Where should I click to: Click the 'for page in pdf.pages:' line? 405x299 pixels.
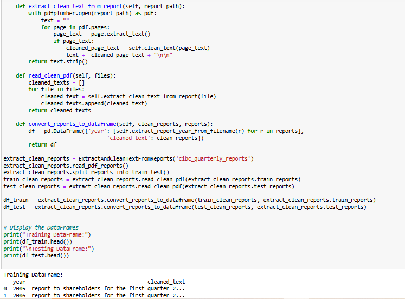click(x=75, y=27)
